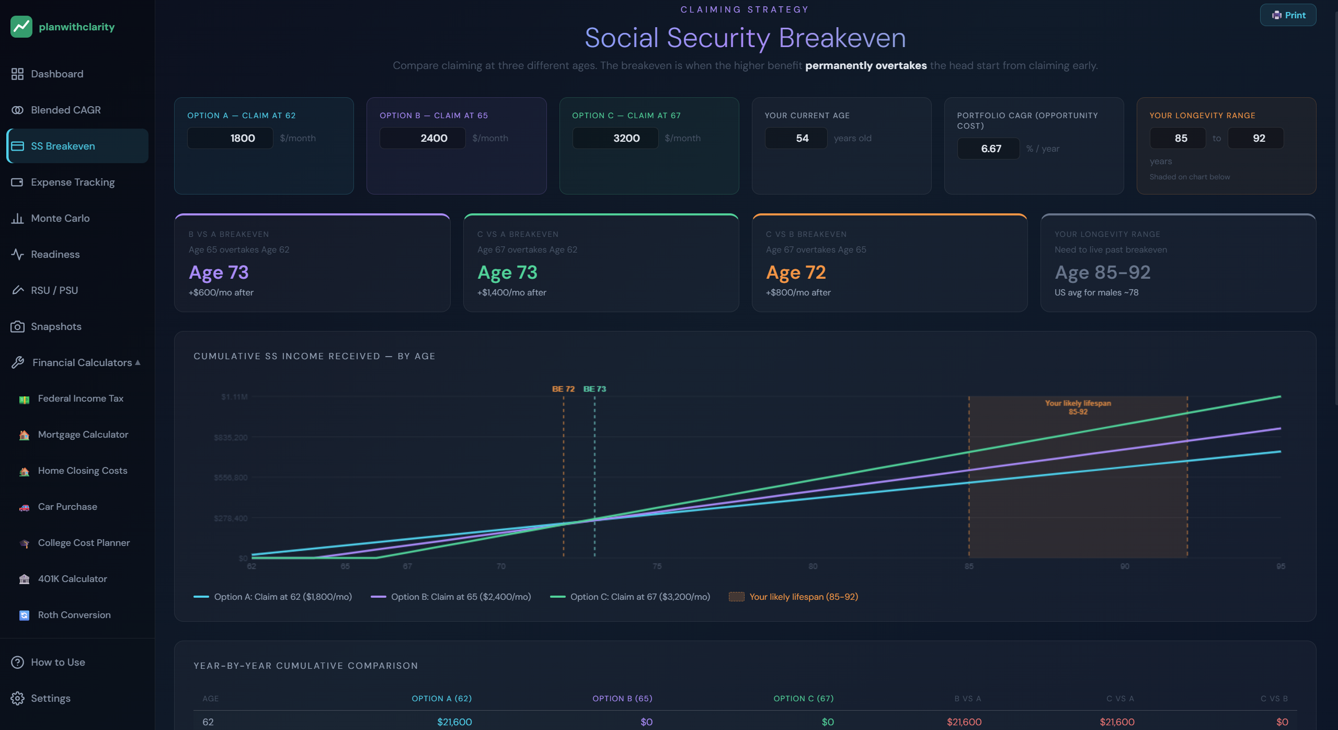
Task: Edit longevity range end 92
Action: pyautogui.click(x=1255, y=139)
